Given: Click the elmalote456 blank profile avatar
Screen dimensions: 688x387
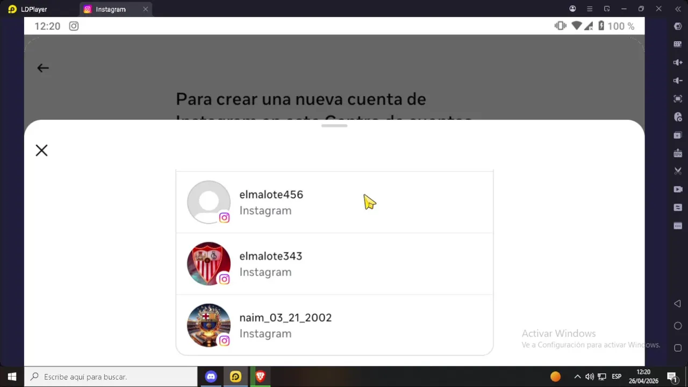Looking at the screenshot, I should coord(209,202).
